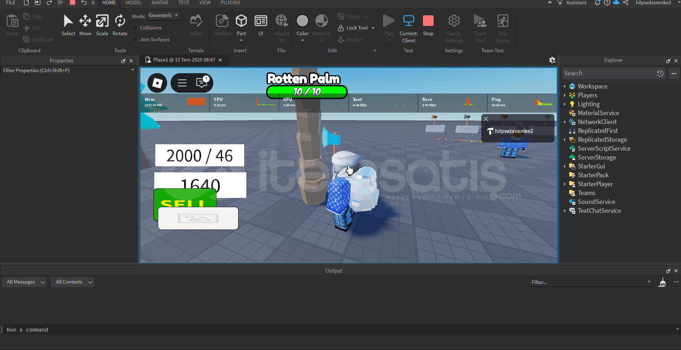Screen dimensions: 681x350
Task: Clear the Output with broom icon
Action: [662, 282]
